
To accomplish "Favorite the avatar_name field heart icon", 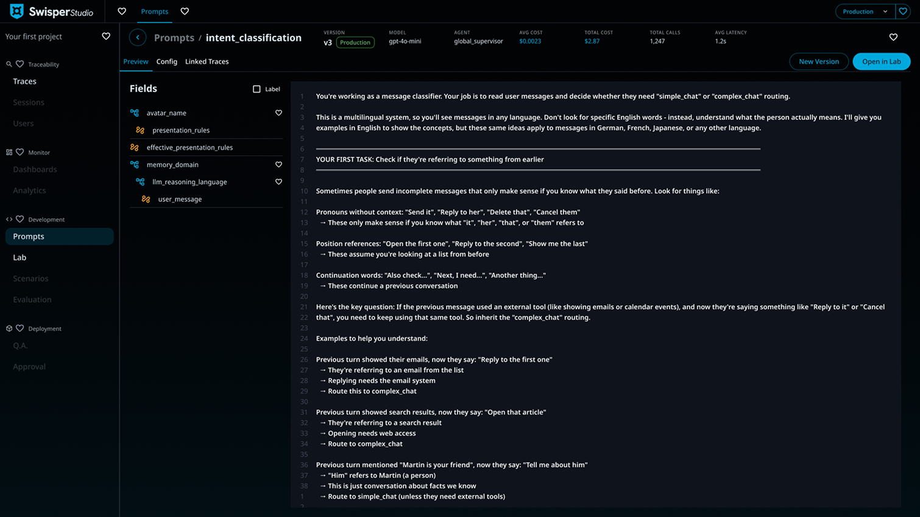I will point(278,113).
